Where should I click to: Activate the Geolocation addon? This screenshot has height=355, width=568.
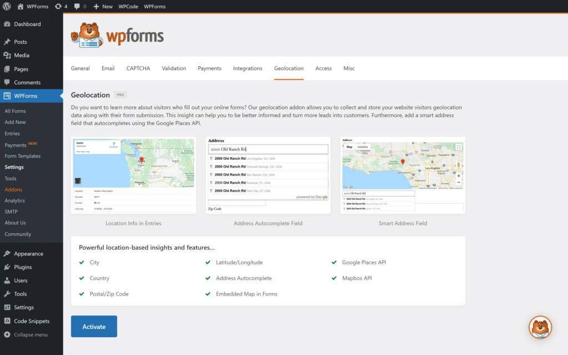(94, 326)
